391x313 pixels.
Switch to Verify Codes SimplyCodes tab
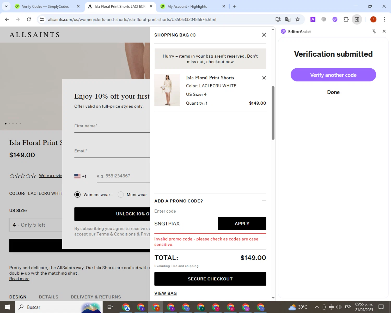(45, 7)
